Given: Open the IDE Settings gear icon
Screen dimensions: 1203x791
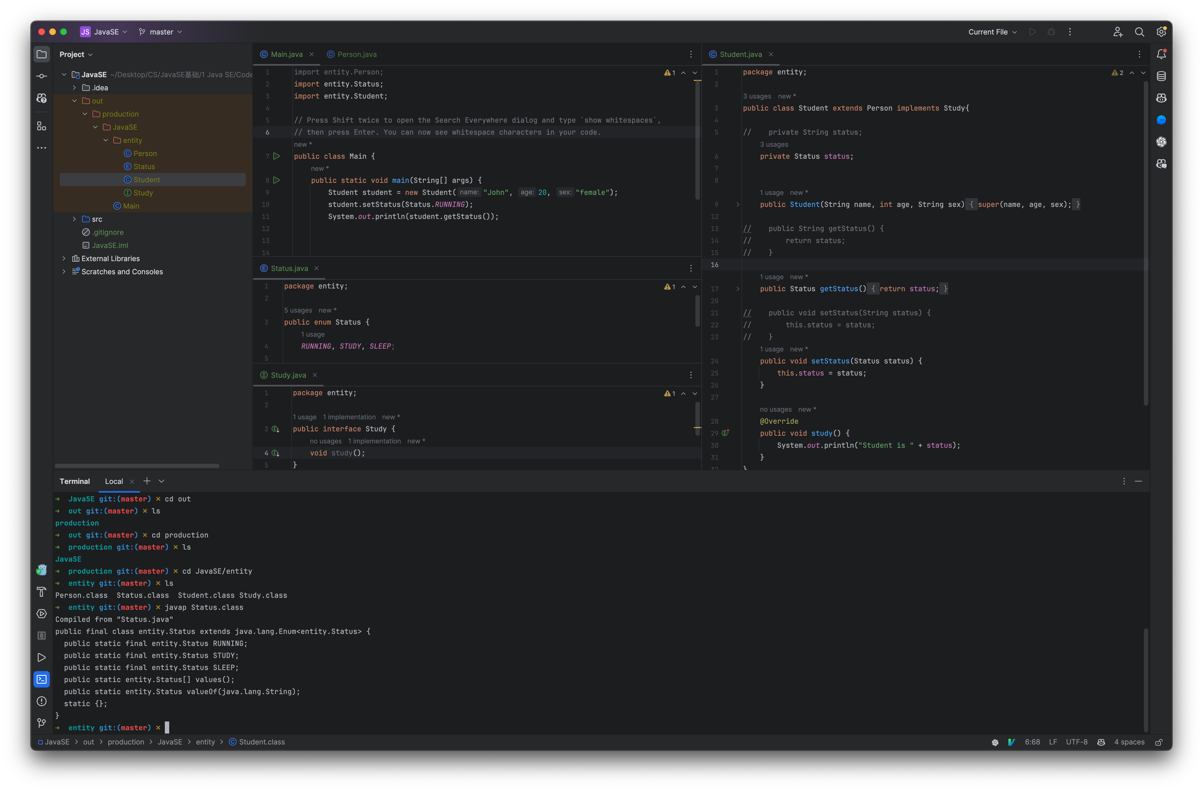Looking at the screenshot, I should [x=1161, y=31].
